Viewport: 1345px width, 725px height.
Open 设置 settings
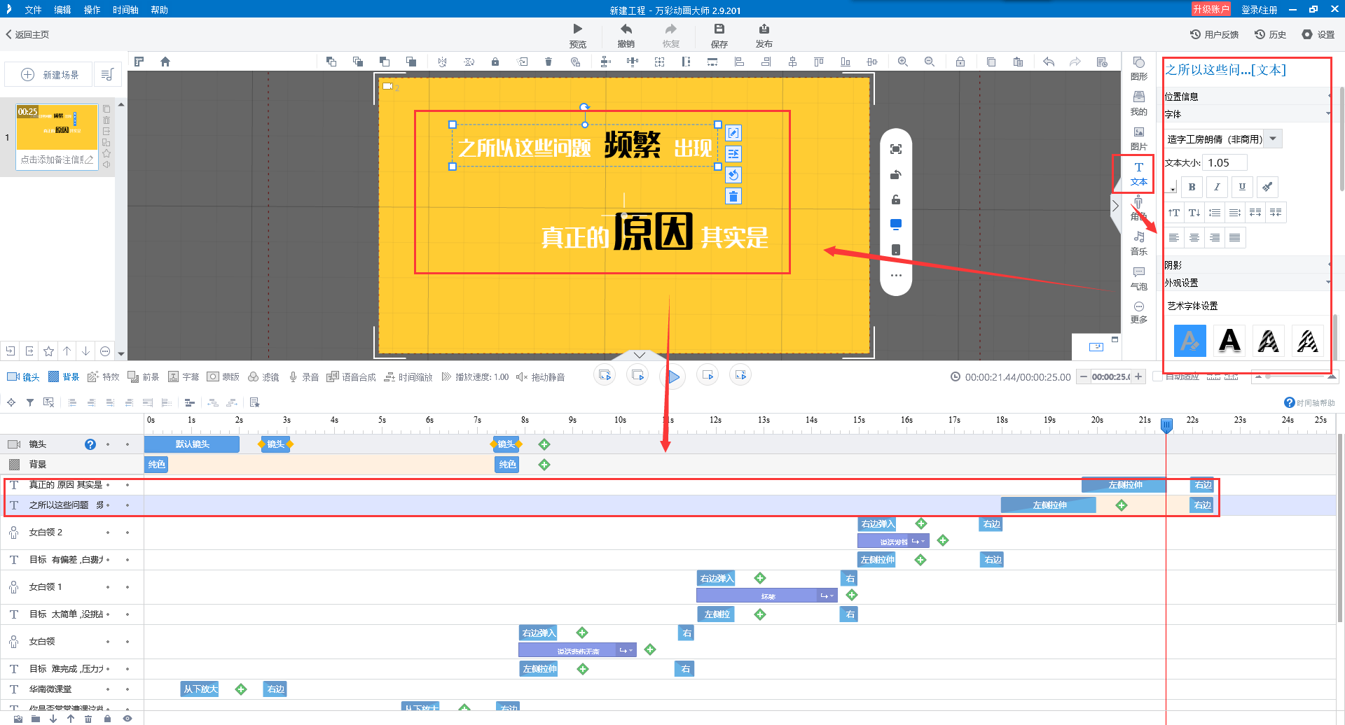1318,34
